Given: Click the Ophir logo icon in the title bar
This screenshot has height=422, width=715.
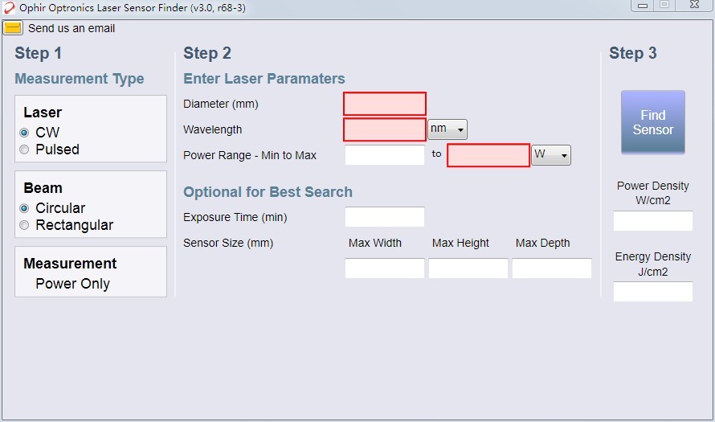Looking at the screenshot, I should click(9, 8).
